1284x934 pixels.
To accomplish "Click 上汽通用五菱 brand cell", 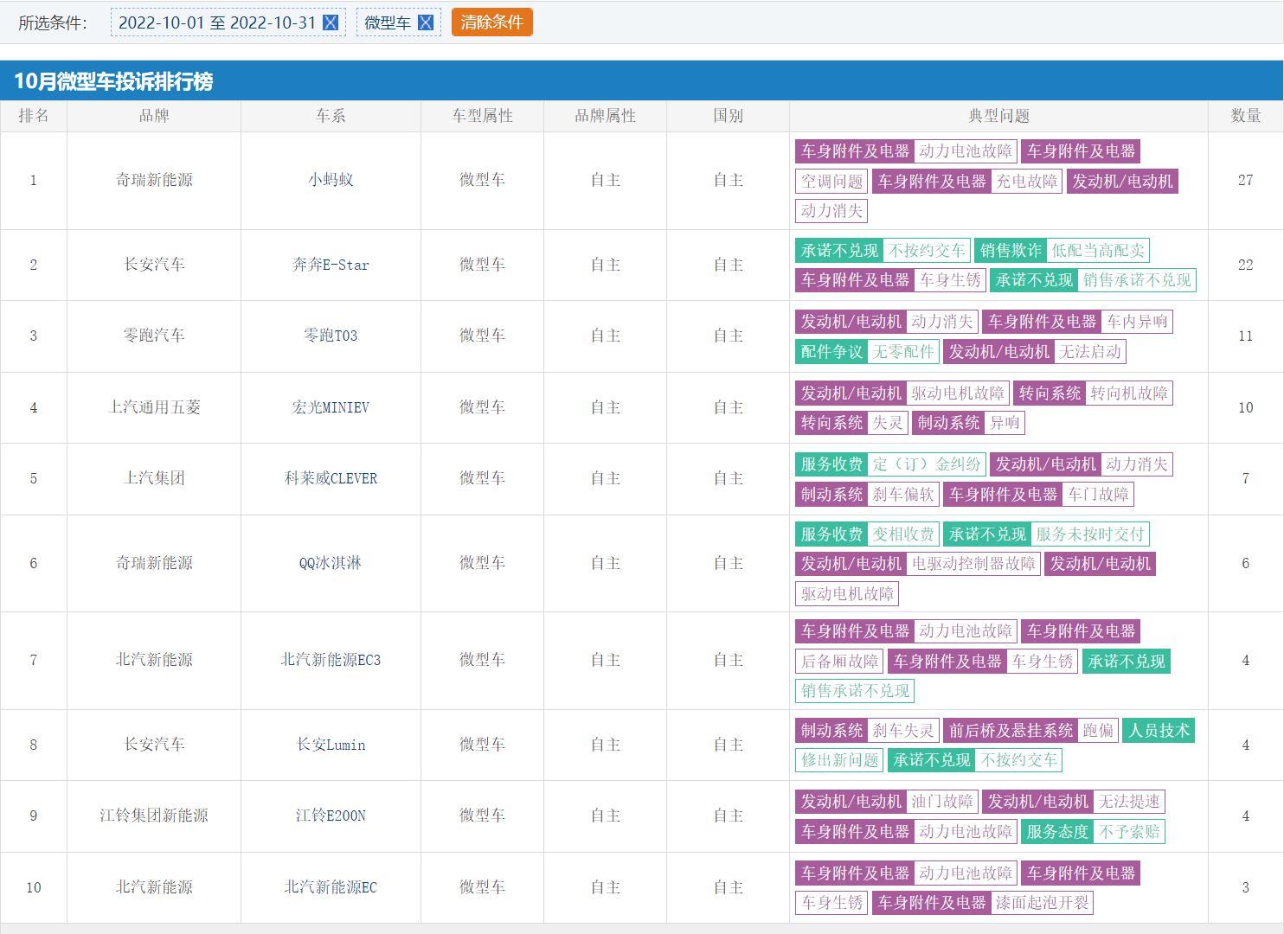I will [154, 407].
